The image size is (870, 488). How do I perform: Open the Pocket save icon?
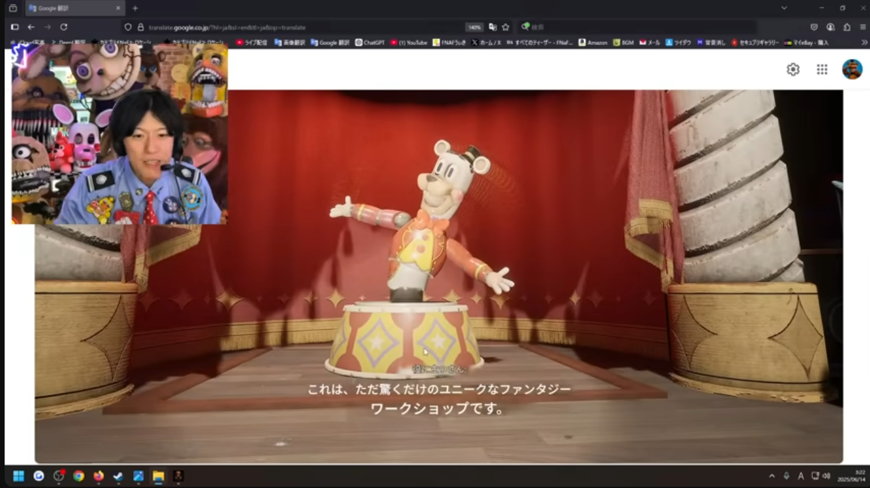click(x=814, y=27)
